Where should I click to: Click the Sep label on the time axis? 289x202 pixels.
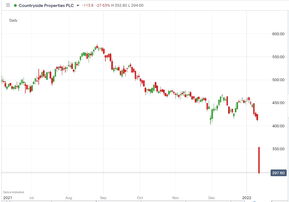(x=103, y=198)
